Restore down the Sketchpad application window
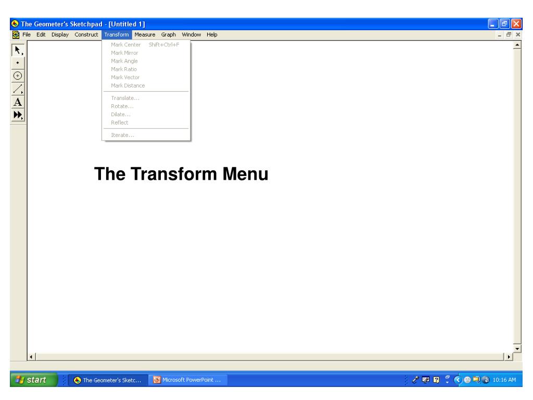This screenshot has width=533, height=400. tap(504, 24)
